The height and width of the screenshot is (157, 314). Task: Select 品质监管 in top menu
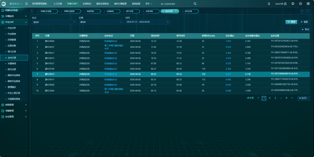(x=136, y=3)
